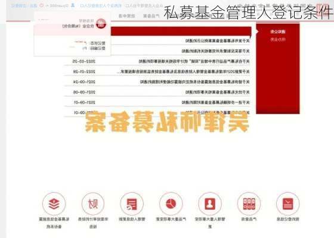Open the person-portrait manager change icon
This screenshot has height=238, width=334.
210,203
